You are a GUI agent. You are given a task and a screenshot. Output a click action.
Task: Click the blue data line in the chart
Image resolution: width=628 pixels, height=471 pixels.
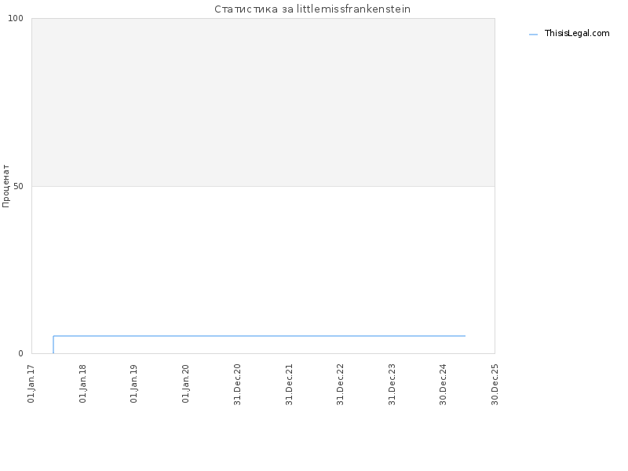point(260,336)
